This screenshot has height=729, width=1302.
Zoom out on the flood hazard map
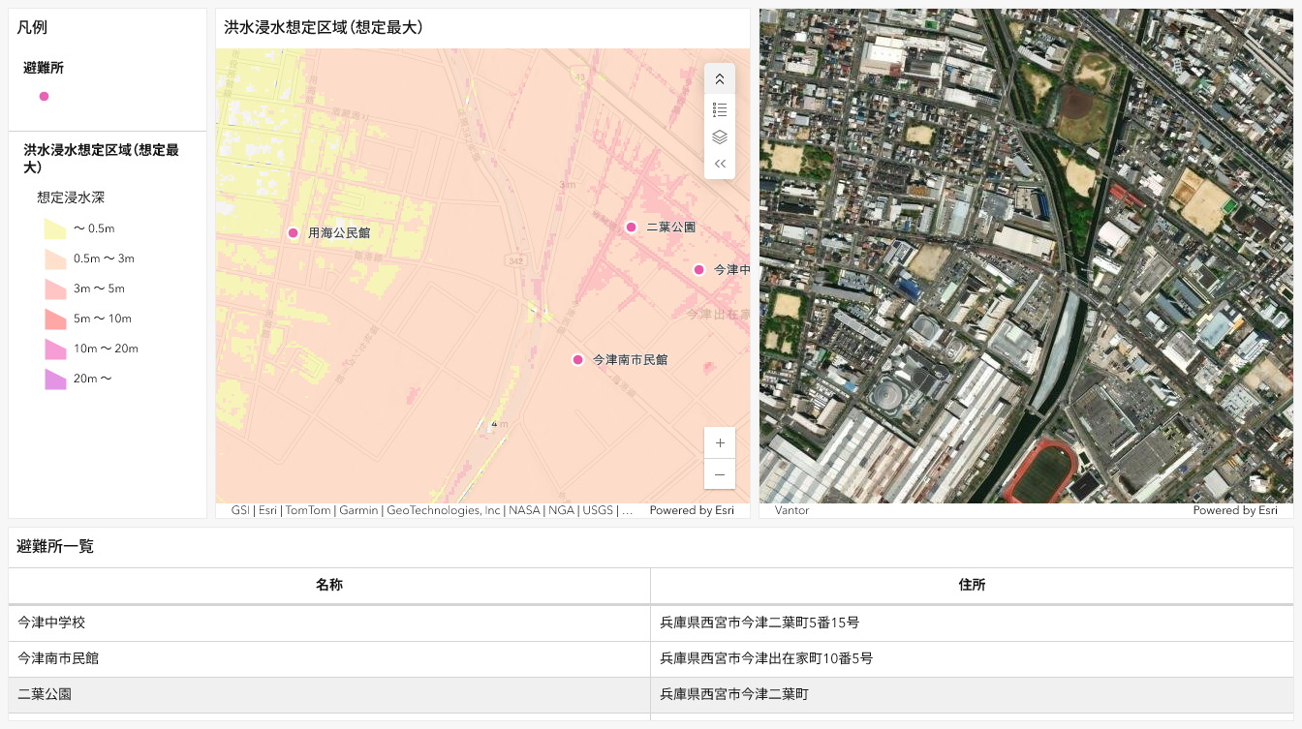[720, 474]
